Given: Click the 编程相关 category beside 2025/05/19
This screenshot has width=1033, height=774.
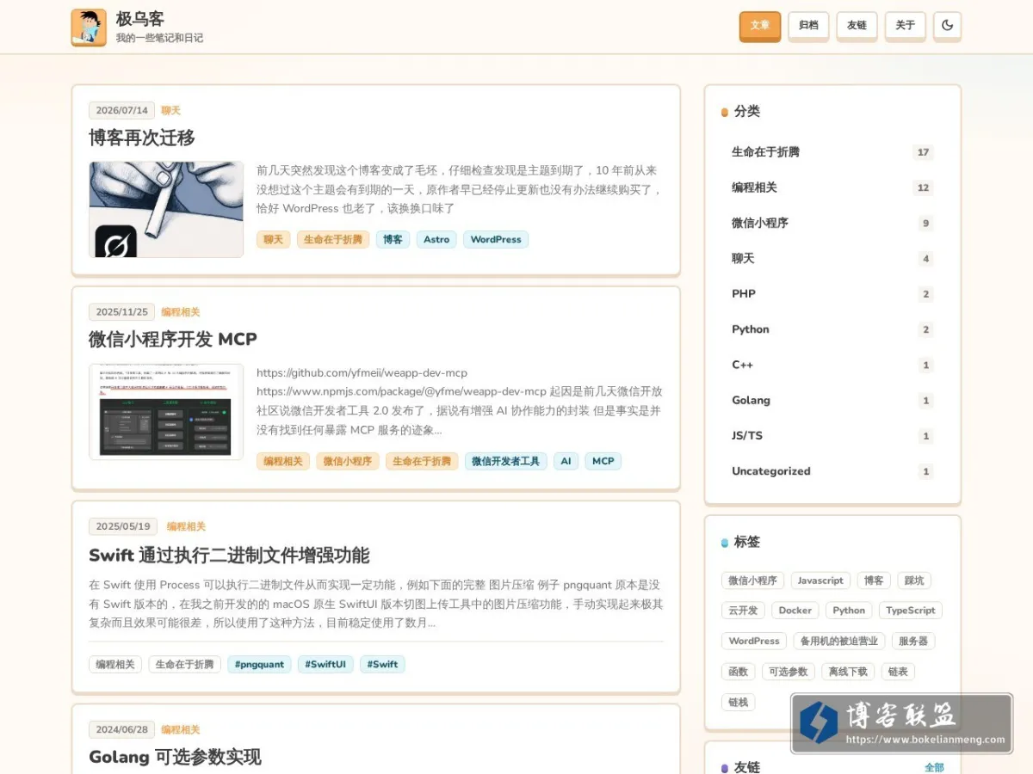Looking at the screenshot, I should click(186, 526).
